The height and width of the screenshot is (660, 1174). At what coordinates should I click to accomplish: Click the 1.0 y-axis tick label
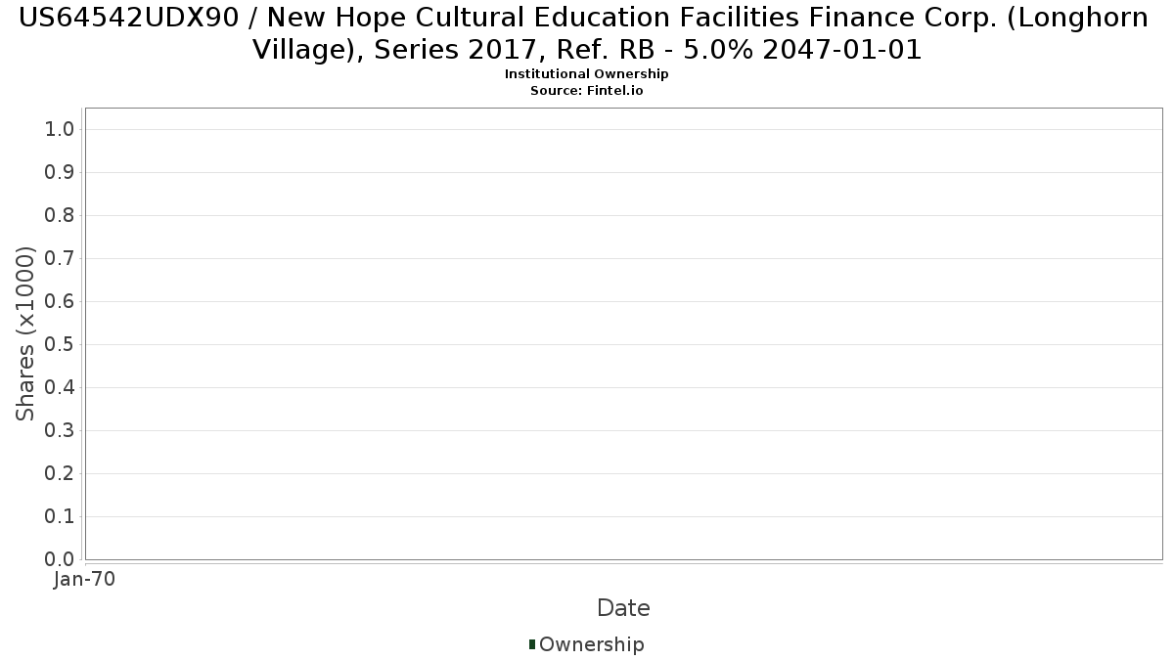60,129
